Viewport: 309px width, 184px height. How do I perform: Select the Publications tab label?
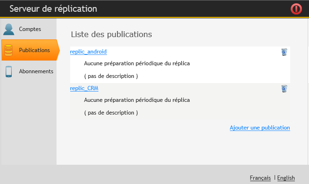34,50
